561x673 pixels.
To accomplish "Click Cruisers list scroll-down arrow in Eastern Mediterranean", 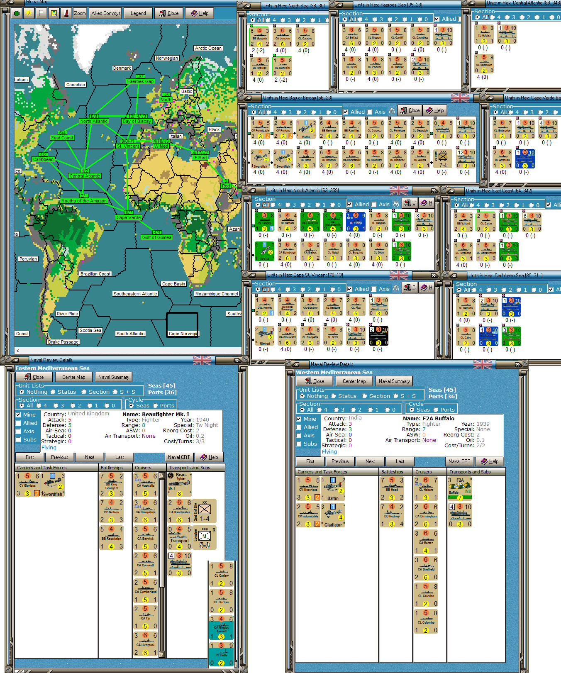I will (x=162, y=655).
